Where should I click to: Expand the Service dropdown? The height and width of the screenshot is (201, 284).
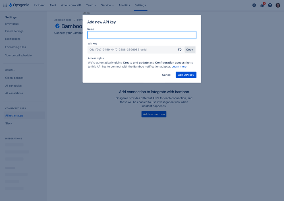(x=107, y=5)
